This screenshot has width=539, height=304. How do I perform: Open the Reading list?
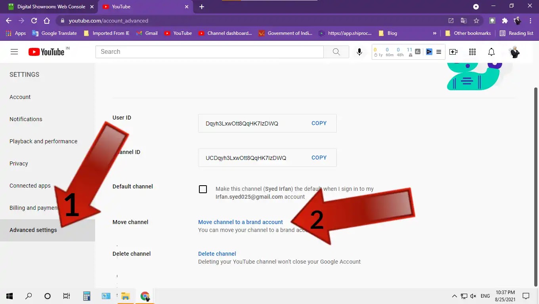pyautogui.click(x=516, y=33)
